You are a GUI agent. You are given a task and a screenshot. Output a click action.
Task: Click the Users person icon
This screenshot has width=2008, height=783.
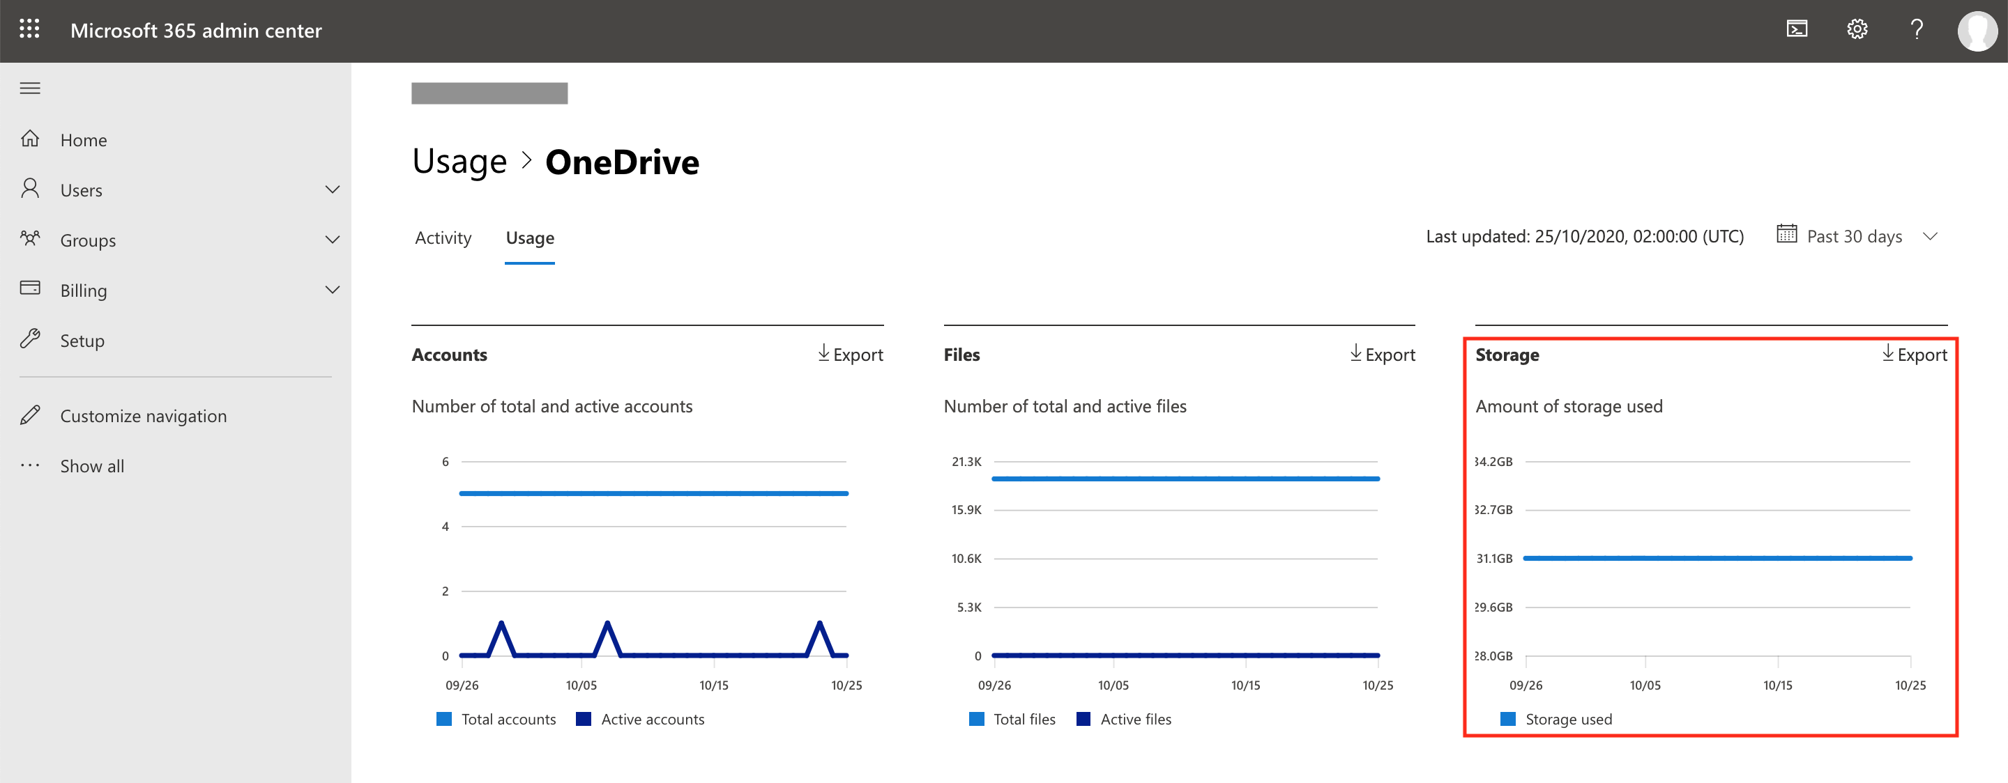pyautogui.click(x=29, y=189)
